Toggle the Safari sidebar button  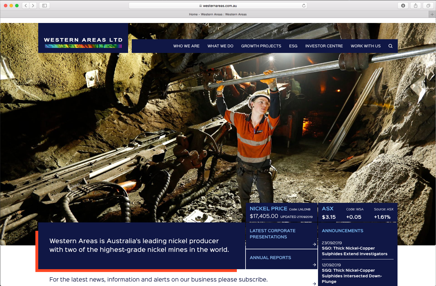click(44, 6)
